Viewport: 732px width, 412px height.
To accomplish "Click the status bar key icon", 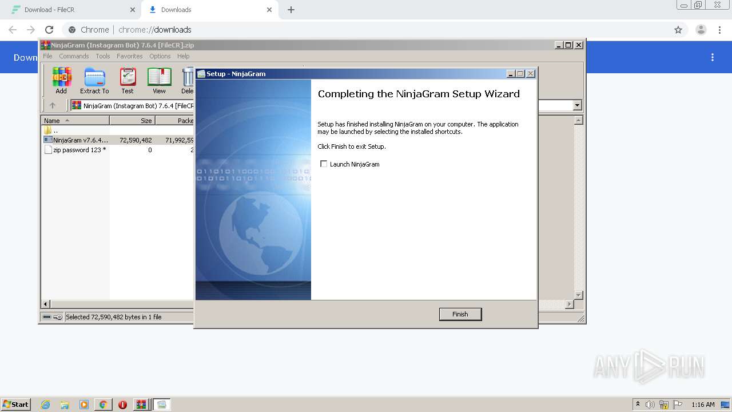I will 58,317.
